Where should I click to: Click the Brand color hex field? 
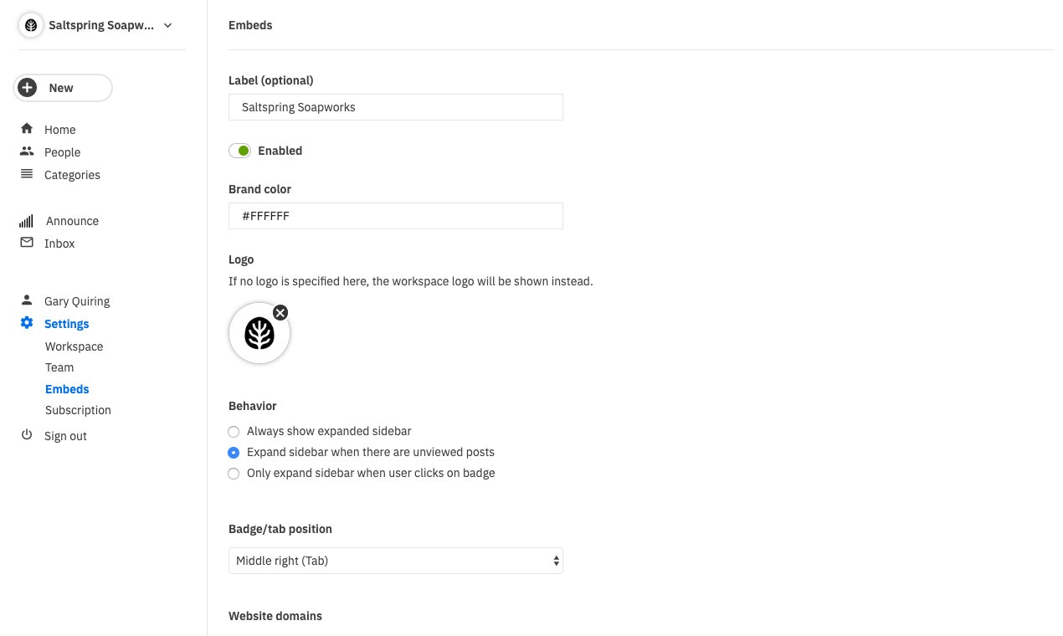point(396,216)
